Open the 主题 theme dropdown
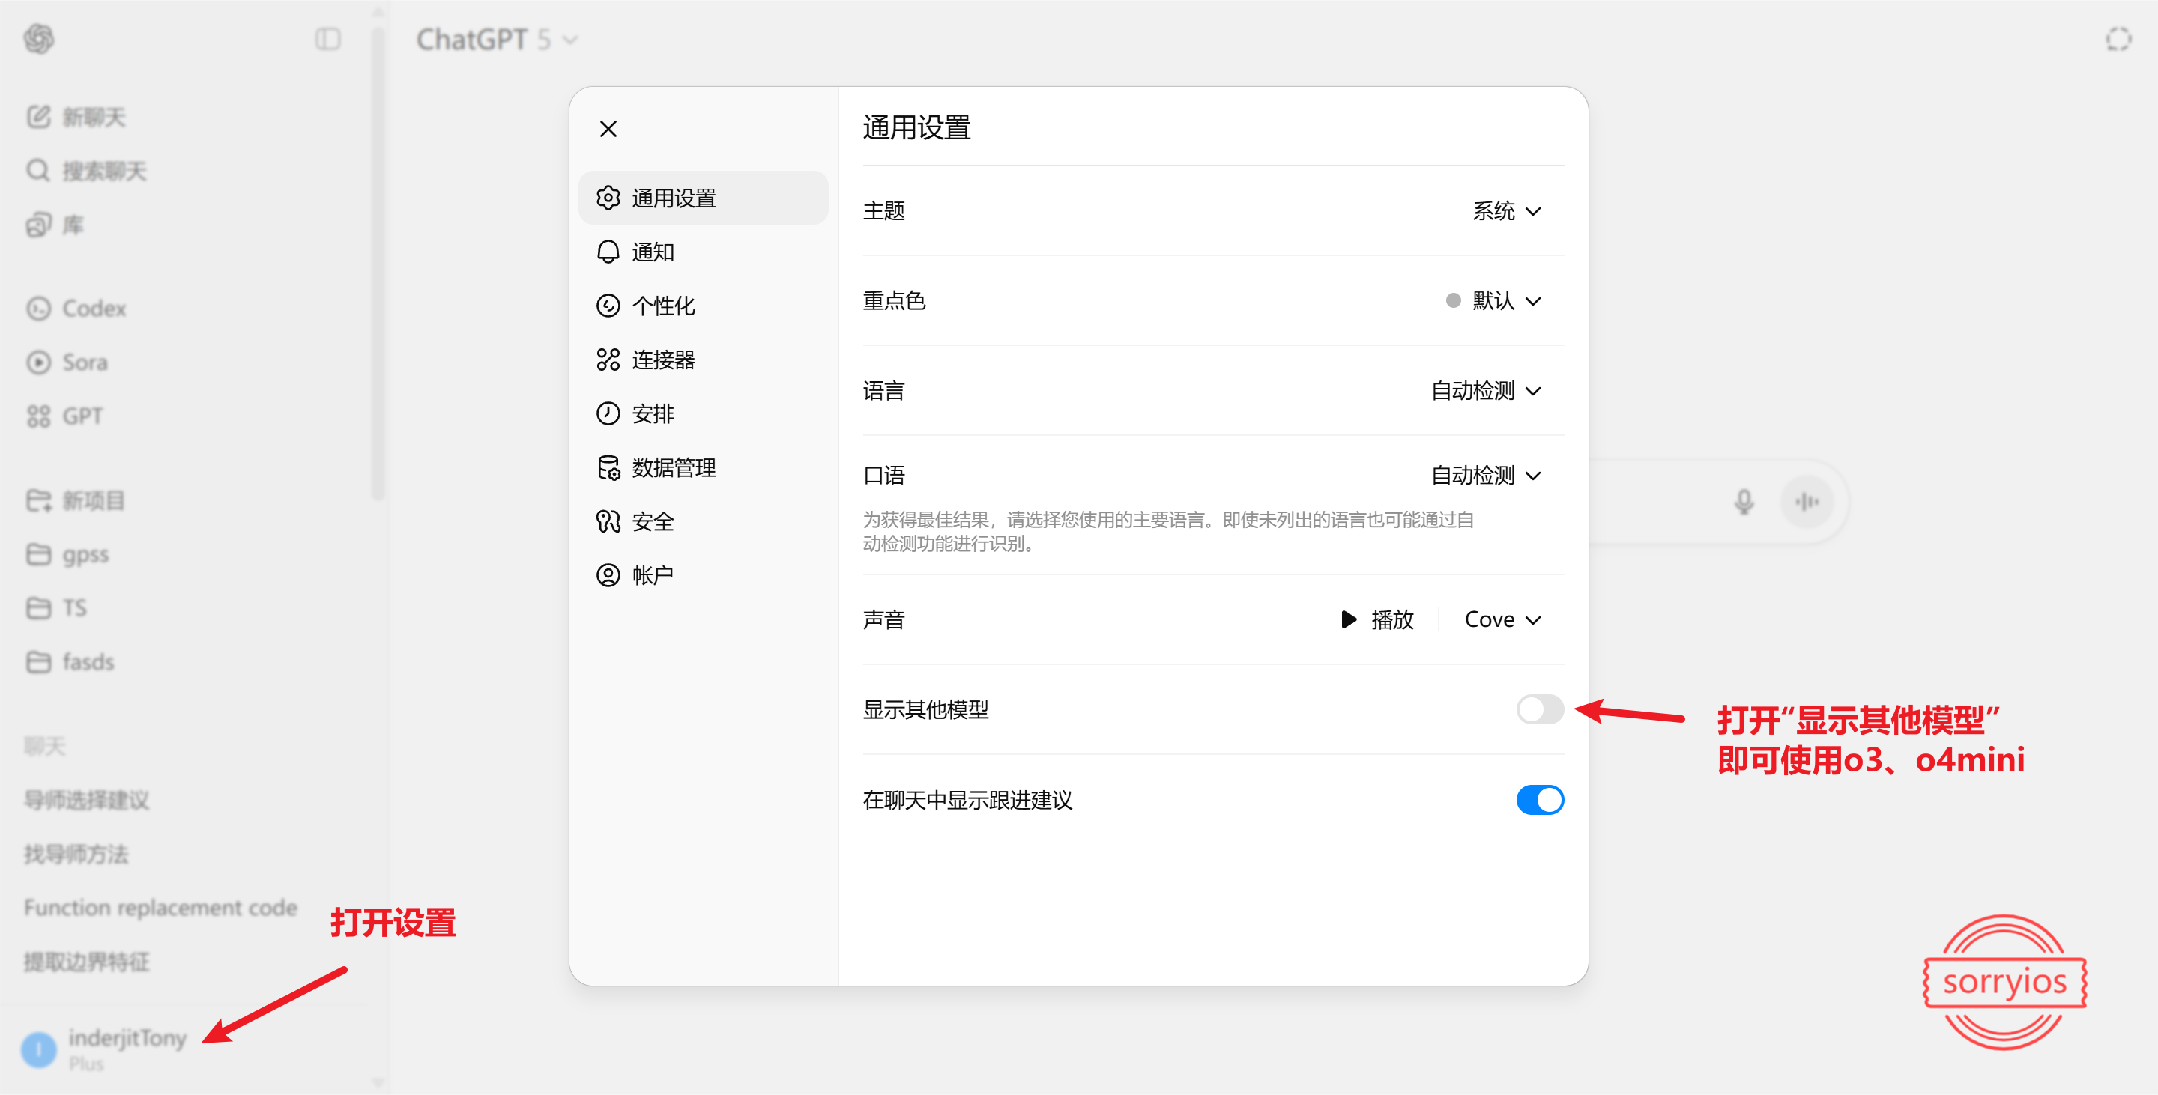This screenshot has width=2158, height=1095. (1506, 211)
